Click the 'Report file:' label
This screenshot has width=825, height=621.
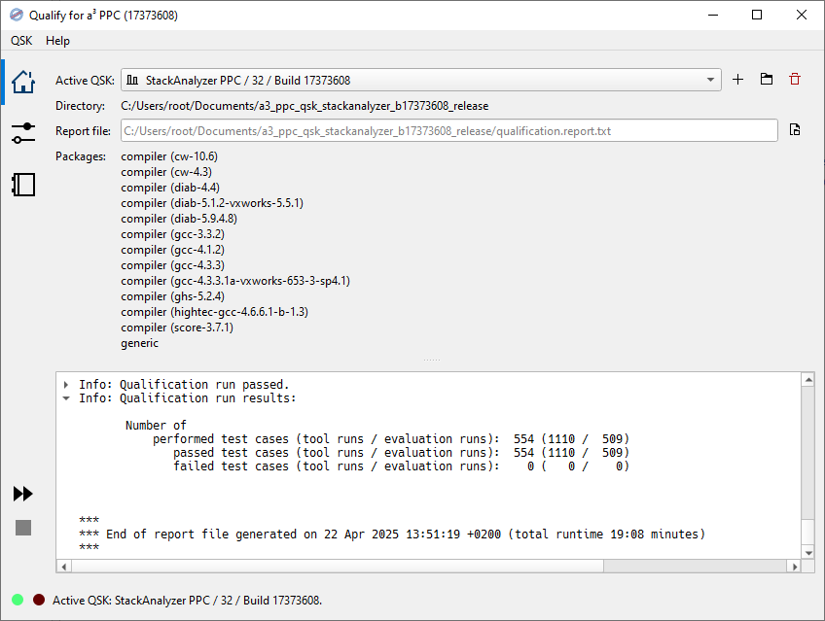[x=83, y=131]
